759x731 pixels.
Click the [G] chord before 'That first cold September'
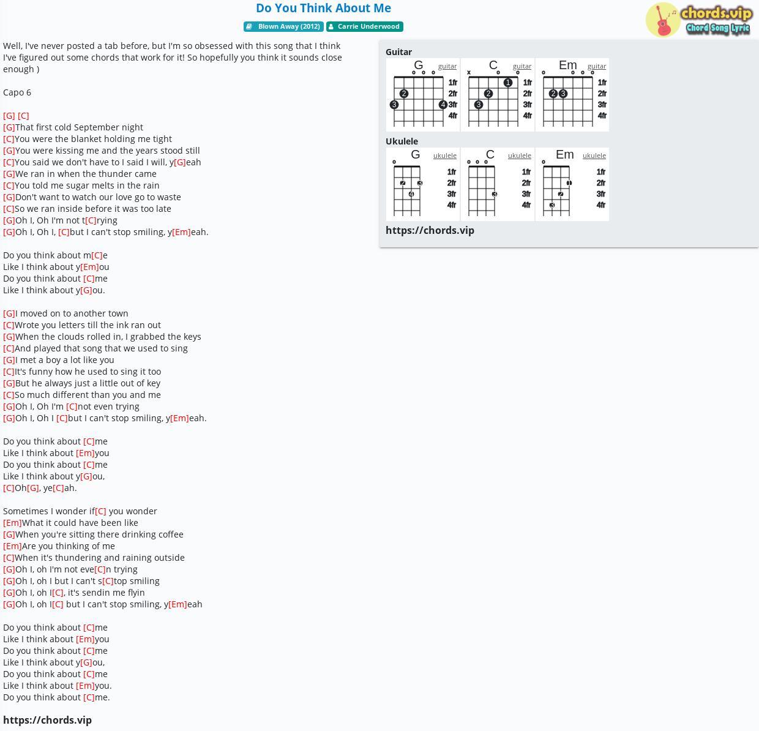tap(9, 127)
